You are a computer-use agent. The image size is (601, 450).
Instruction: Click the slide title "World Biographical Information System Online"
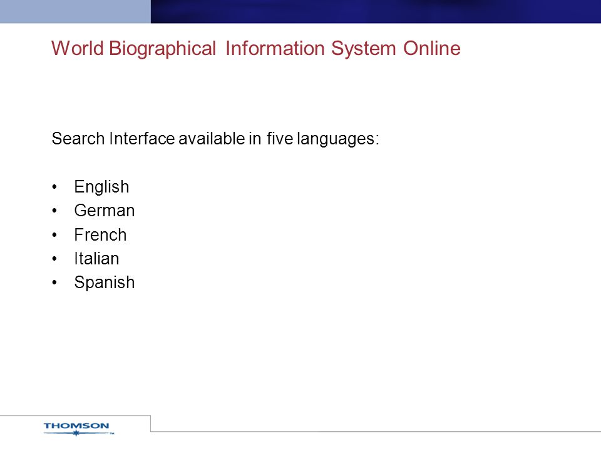[255, 49]
